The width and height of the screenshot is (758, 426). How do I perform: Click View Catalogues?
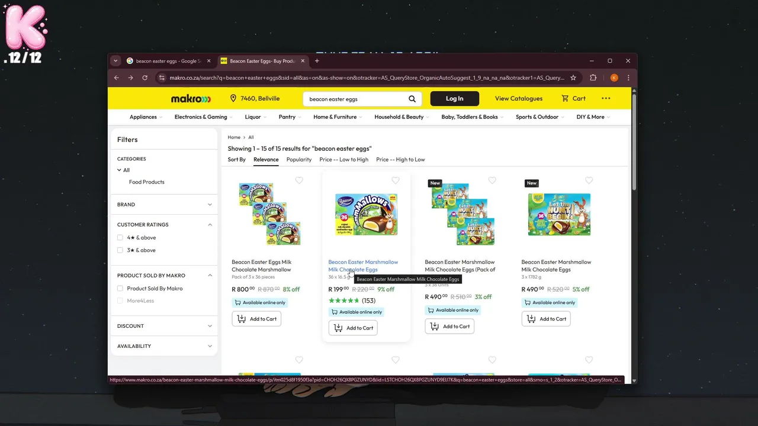519,99
